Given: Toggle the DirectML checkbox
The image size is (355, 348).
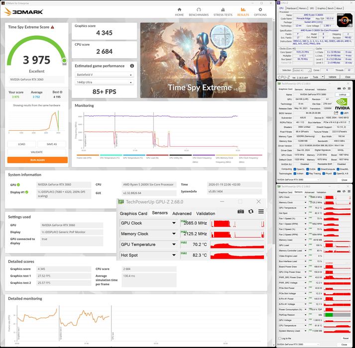Looking at the screenshot, I should coord(338,169).
